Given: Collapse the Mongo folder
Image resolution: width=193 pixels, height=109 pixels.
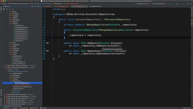Looking at the screenshot, I should (10, 23).
